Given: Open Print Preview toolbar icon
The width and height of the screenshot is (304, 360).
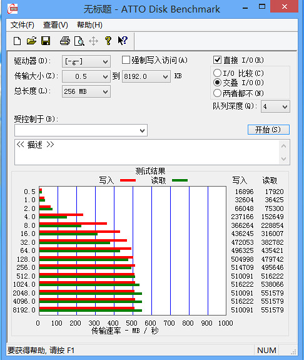Looking at the screenshot, I should tap(79, 41).
